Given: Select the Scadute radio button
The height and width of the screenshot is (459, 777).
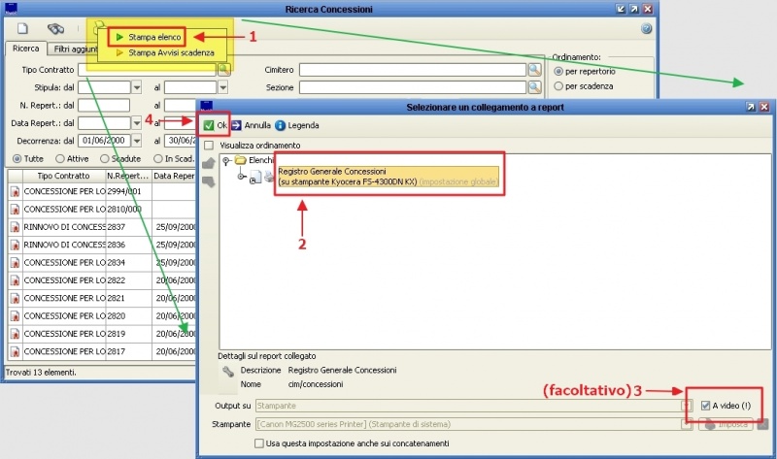Looking at the screenshot, I should 105,159.
